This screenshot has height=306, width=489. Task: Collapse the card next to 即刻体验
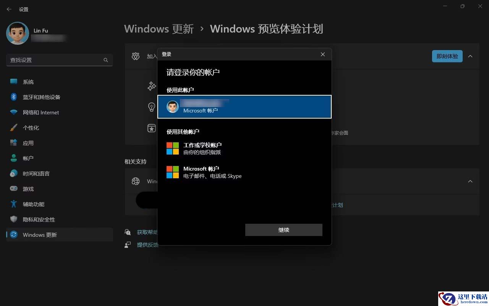pyautogui.click(x=470, y=56)
